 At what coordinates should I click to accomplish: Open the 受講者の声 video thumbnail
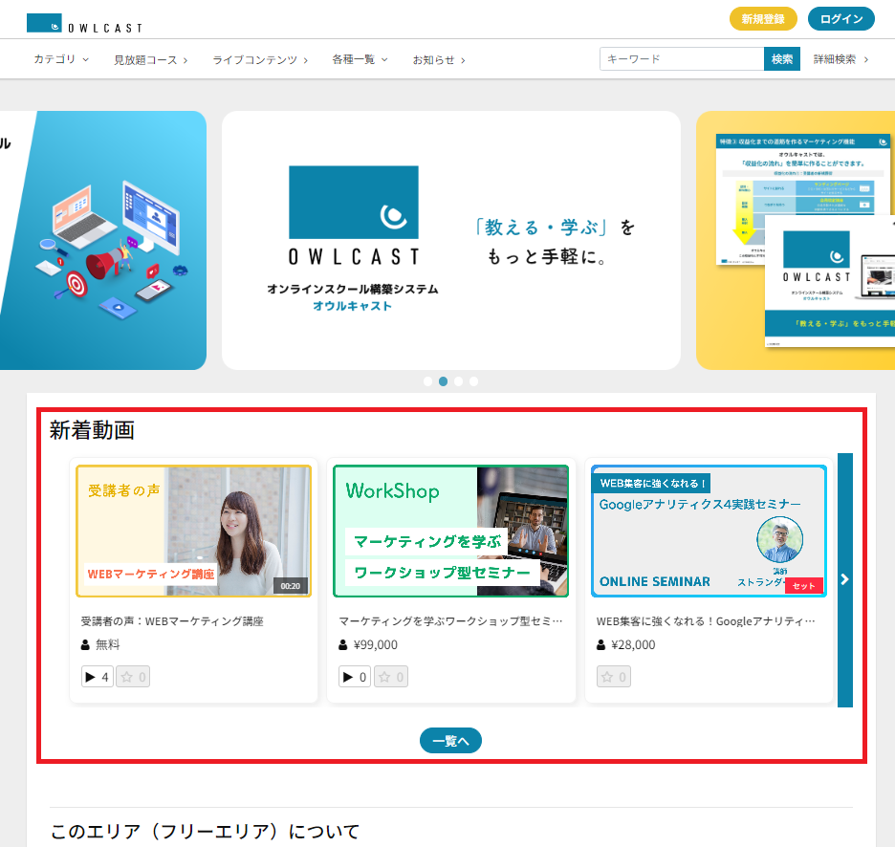point(193,531)
